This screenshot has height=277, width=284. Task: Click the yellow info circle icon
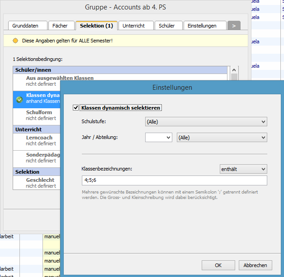15,41
